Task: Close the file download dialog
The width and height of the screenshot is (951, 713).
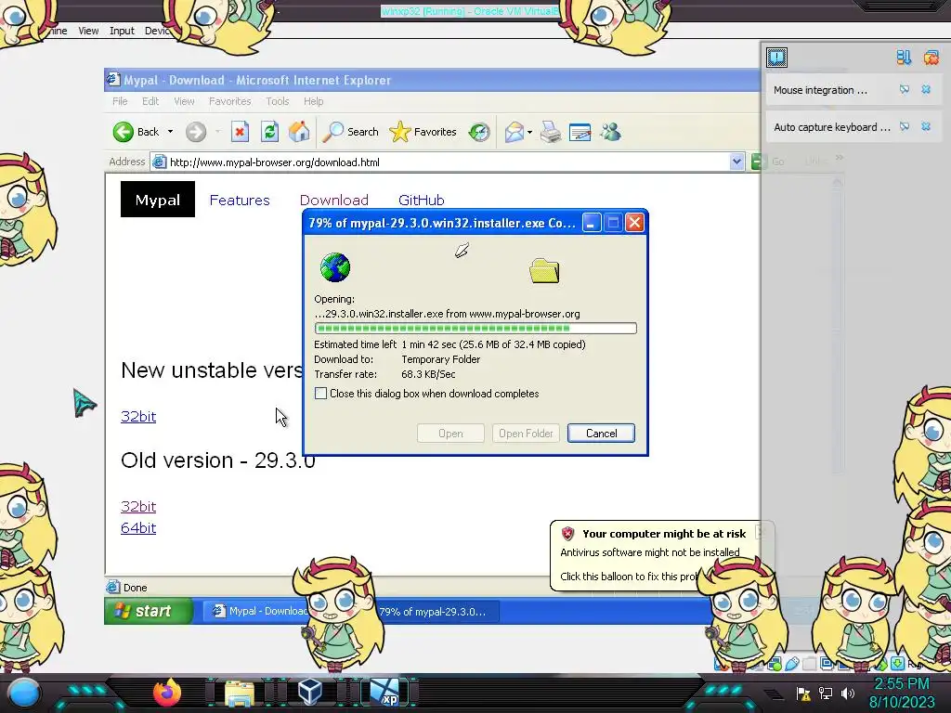Action: [634, 223]
